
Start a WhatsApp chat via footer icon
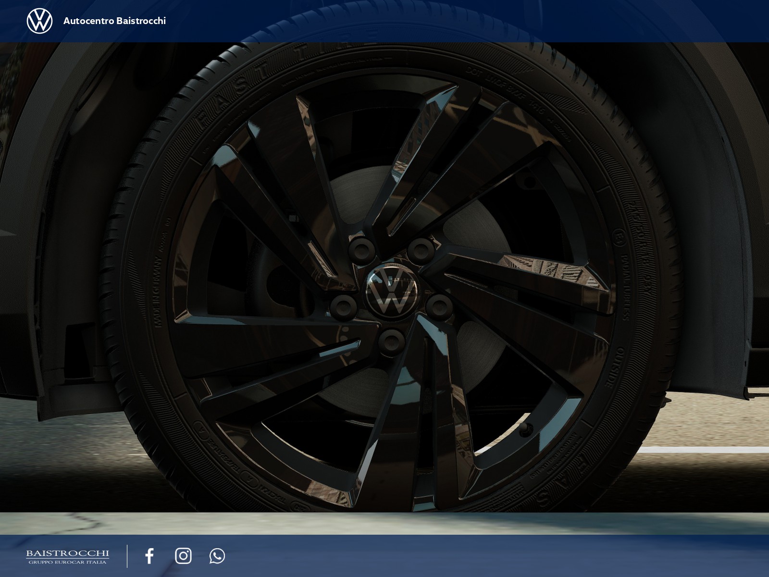pos(217,556)
